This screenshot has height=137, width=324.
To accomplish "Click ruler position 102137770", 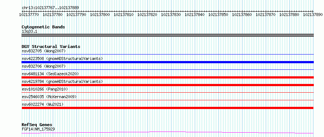I will click(x=29, y=15).
